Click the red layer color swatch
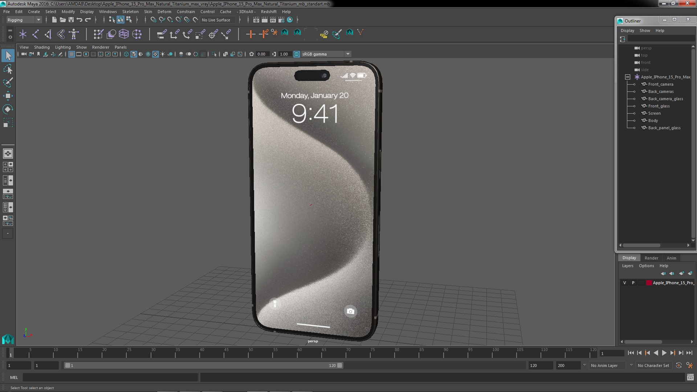 [x=649, y=283]
